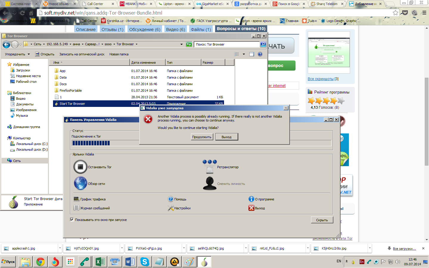Click the 'Поиск: Tor Browser' search field
This screenshot has width=429, height=268.
click(x=227, y=44)
